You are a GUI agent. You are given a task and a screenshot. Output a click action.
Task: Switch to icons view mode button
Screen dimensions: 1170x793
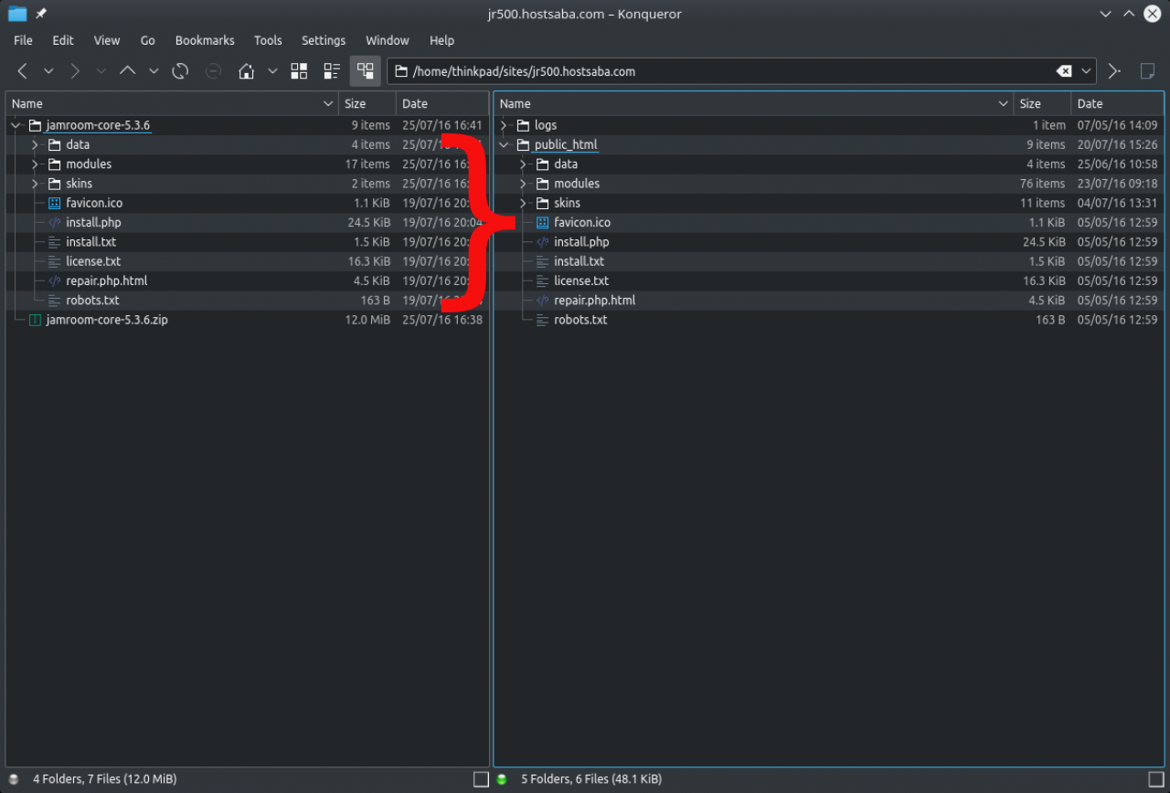299,71
